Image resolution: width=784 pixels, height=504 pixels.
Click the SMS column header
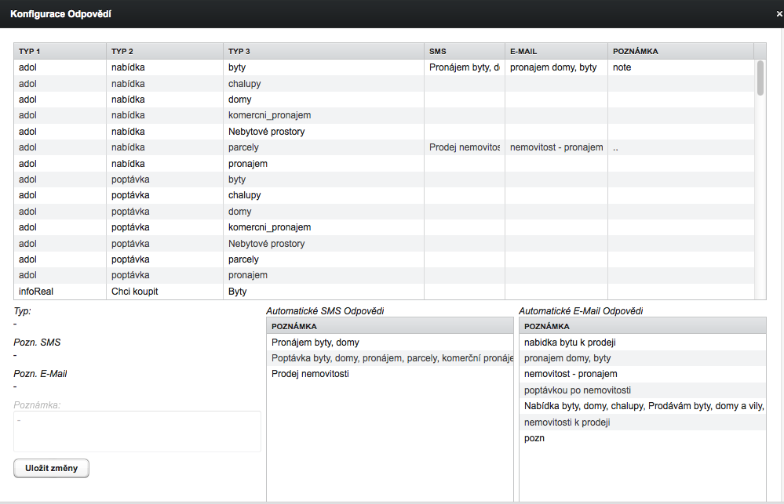pyautogui.click(x=465, y=51)
